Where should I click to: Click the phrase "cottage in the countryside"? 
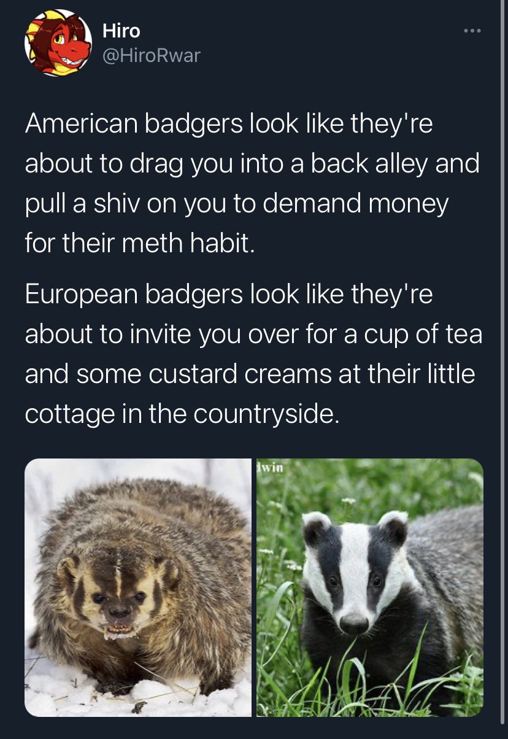click(x=181, y=415)
